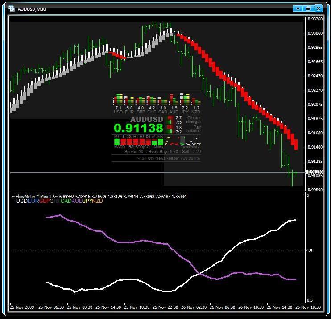Click the IN10TION NewsReader v09.98 lite text
The width and height of the screenshot is (331, 319).
[167, 158]
